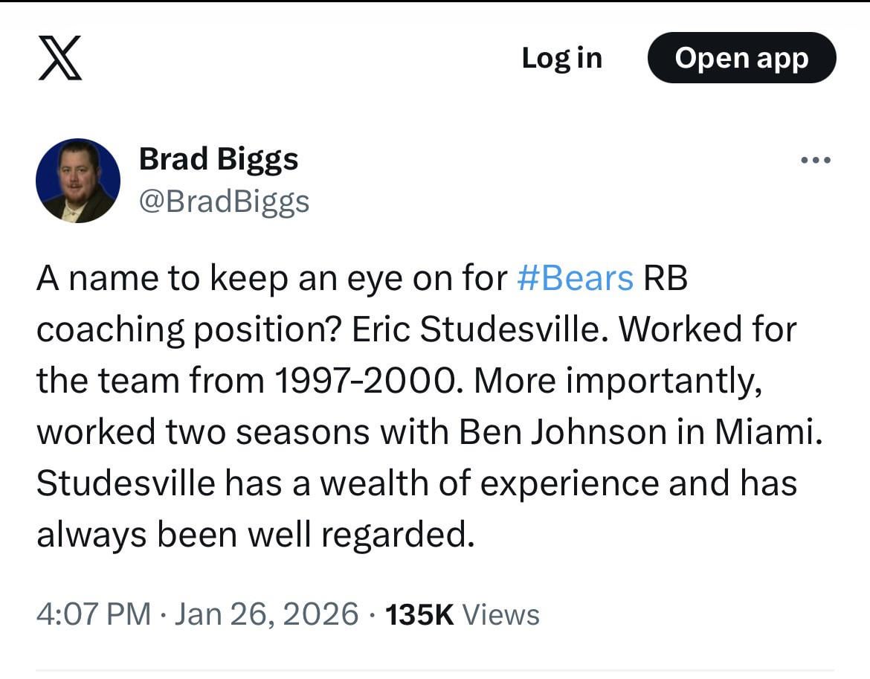The width and height of the screenshot is (870, 679).
Task: Click the Log in link
Action: coord(562,58)
